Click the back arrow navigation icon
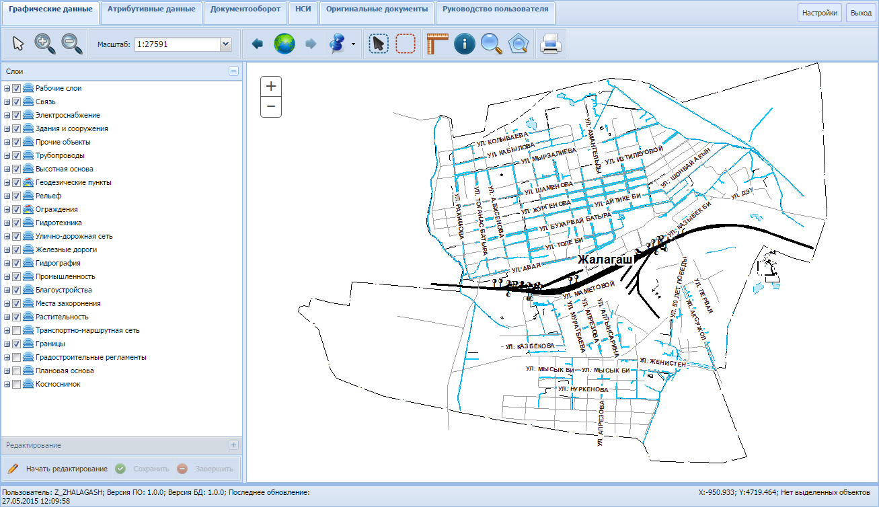This screenshot has height=507, width=879. tap(257, 44)
